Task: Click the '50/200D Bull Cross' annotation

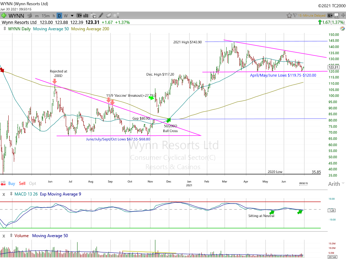Action: (170, 129)
